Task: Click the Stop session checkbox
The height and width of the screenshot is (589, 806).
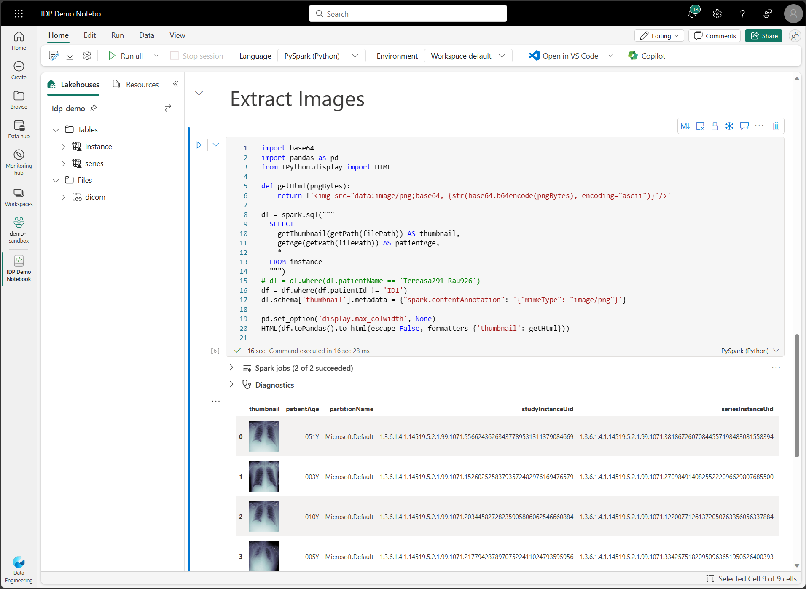Action: pyautogui.click(x=173, y=55)
